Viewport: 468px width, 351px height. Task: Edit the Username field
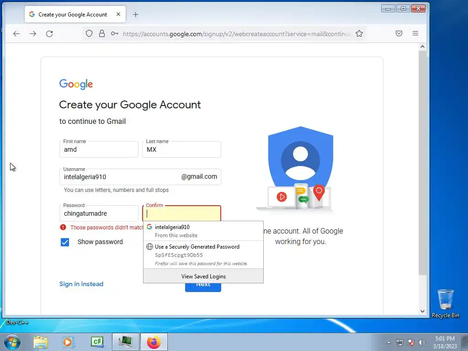(140, 177)
